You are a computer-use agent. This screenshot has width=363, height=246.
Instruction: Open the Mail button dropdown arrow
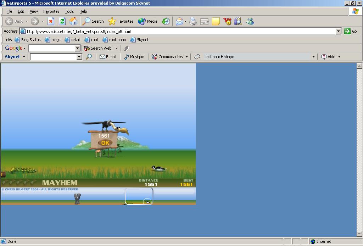click(185, 22)
